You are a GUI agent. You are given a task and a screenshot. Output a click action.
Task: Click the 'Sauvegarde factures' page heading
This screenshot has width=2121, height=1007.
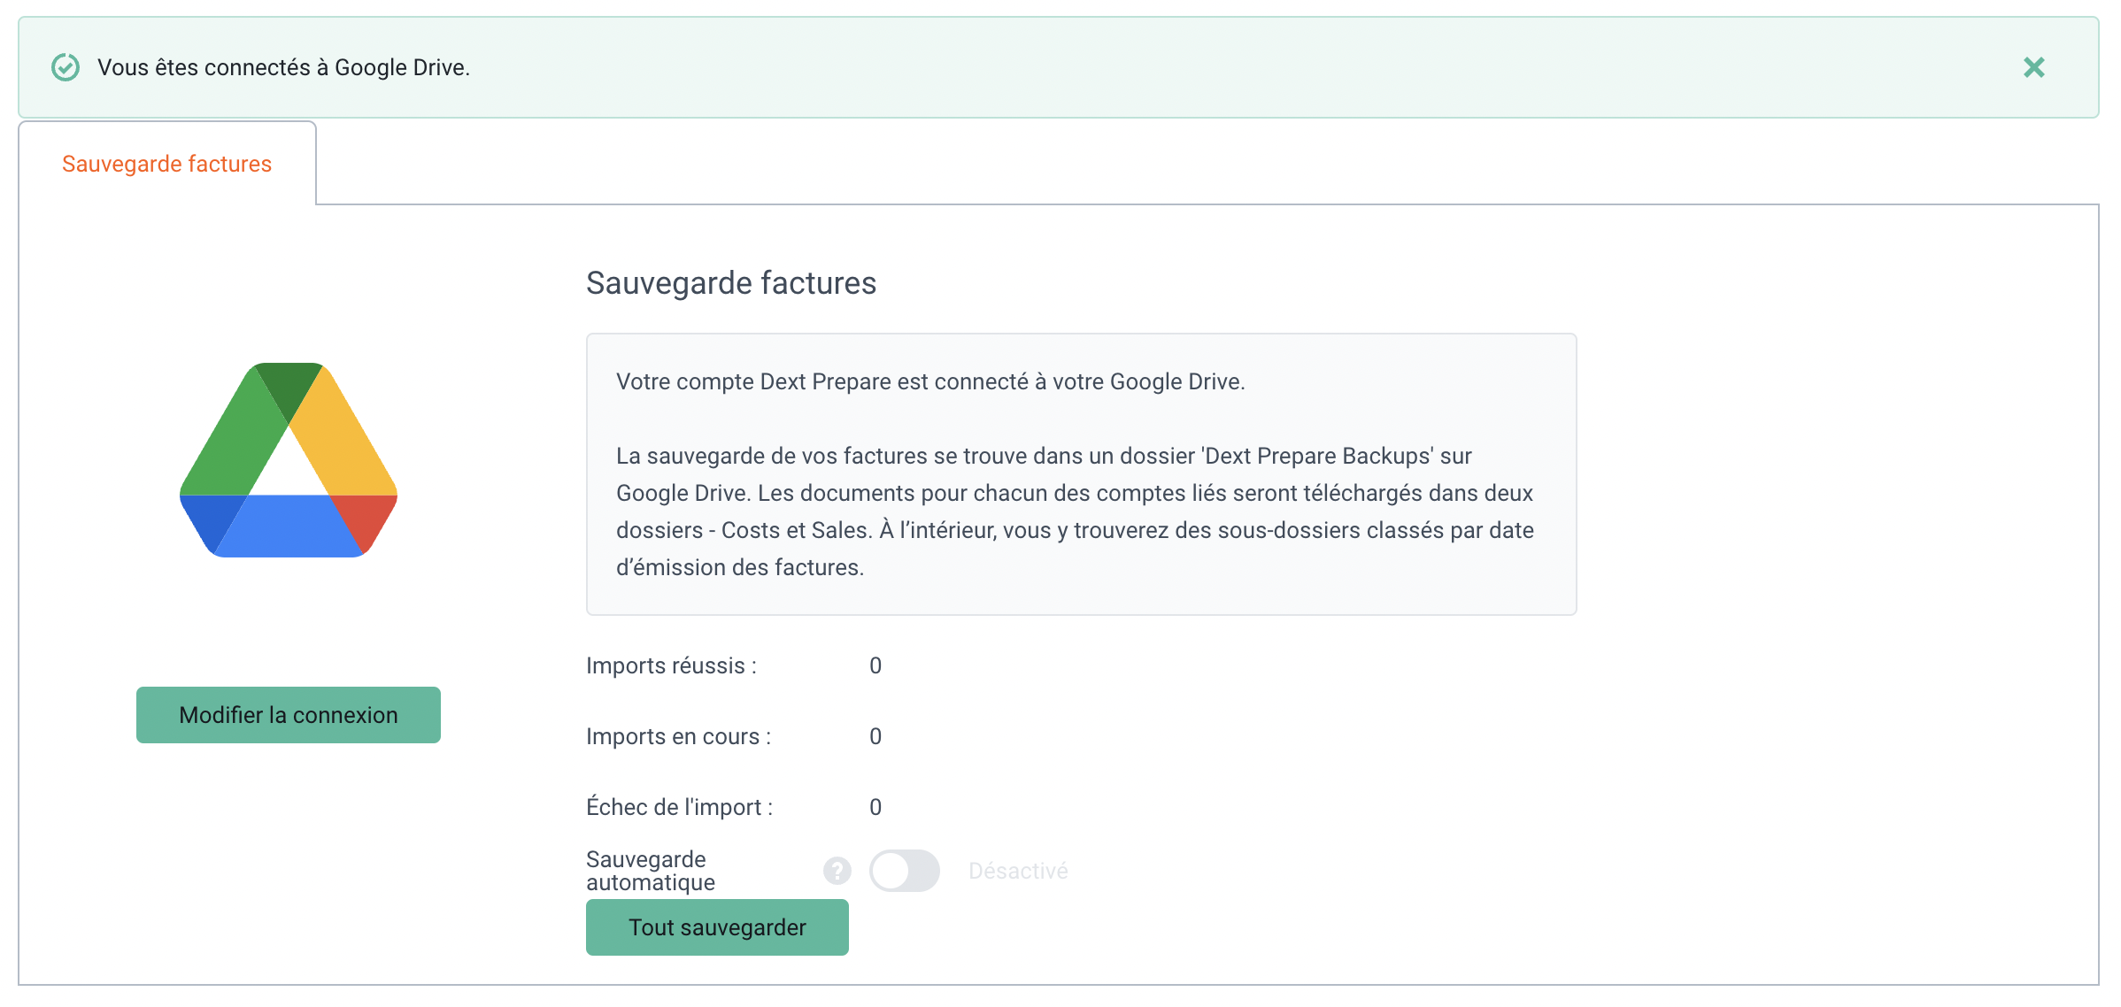[731, 283]
